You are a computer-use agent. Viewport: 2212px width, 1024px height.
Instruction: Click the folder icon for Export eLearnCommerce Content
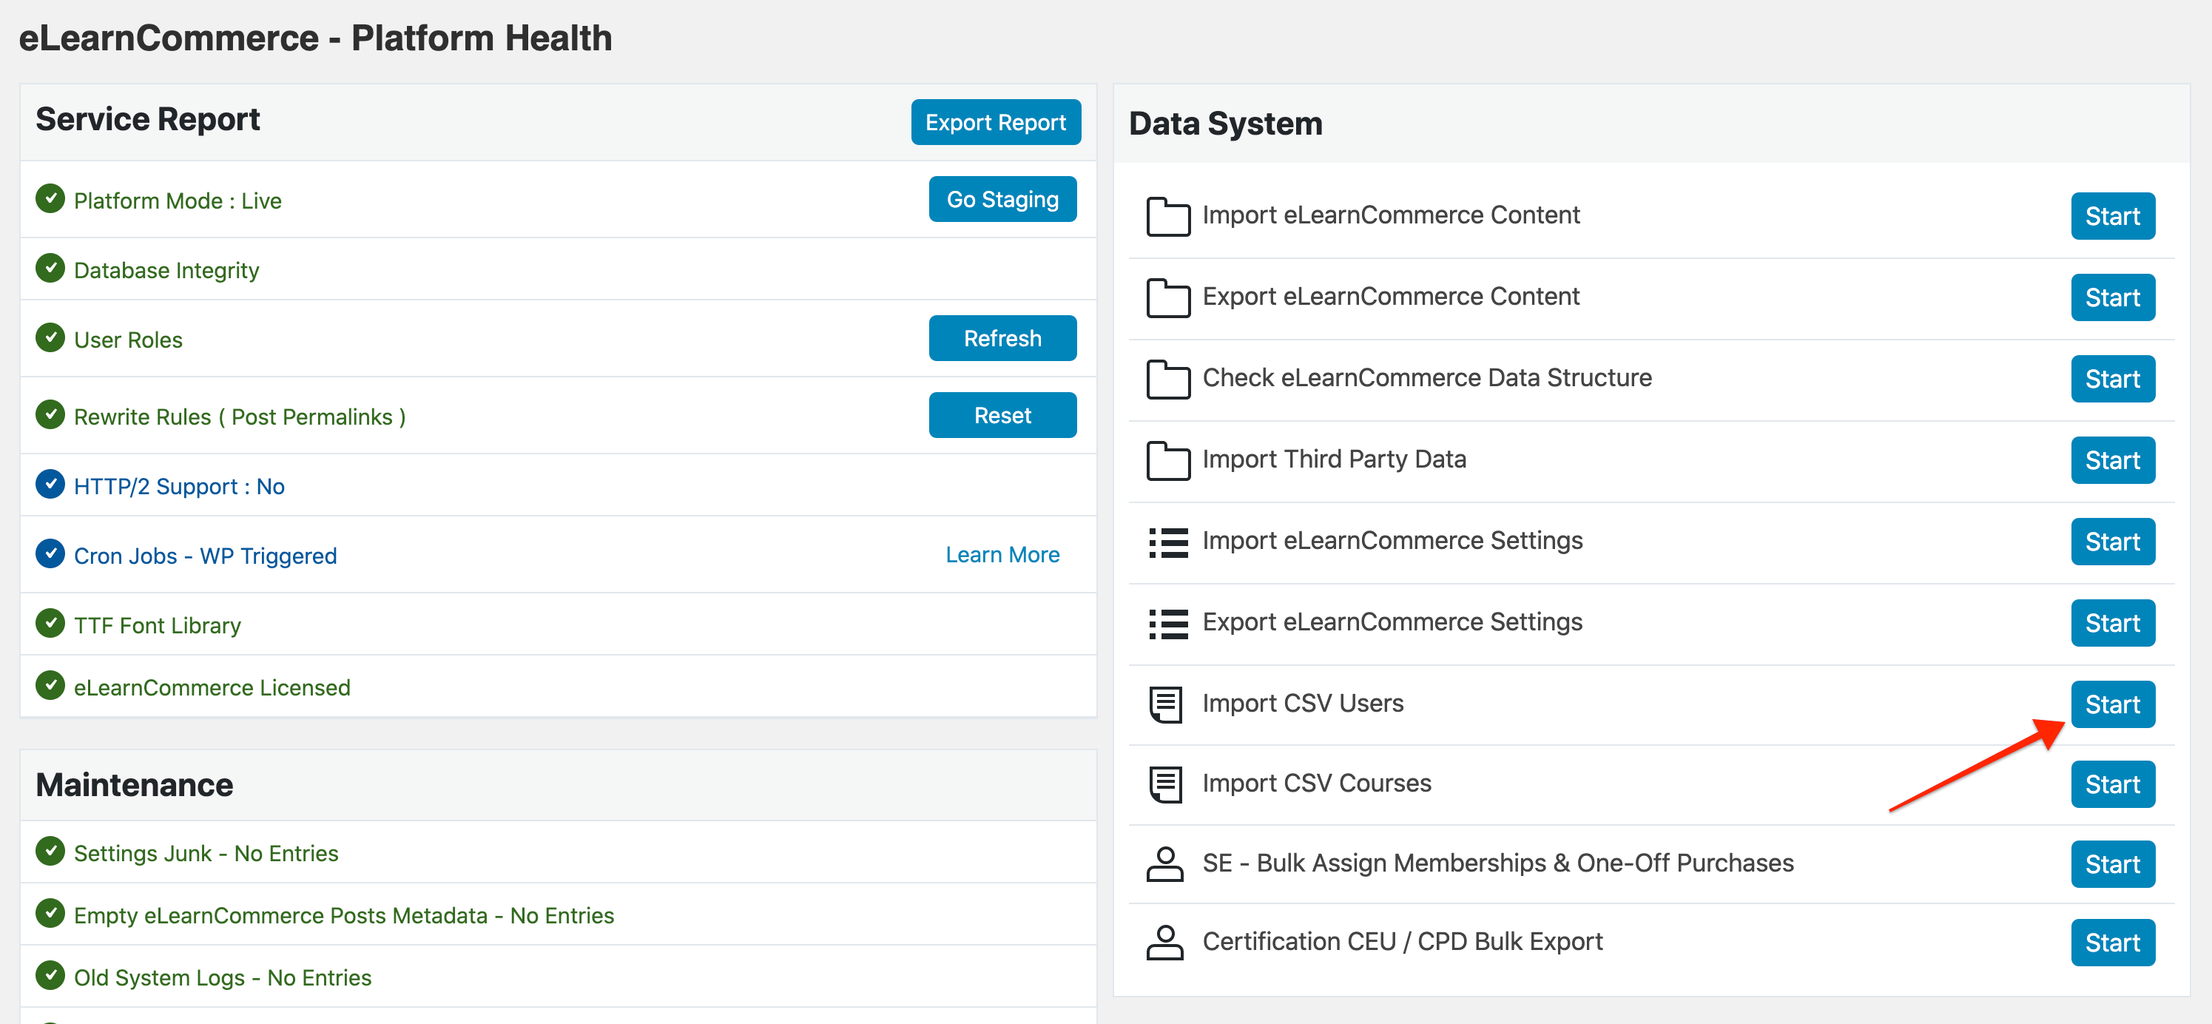click(1168, 297)
